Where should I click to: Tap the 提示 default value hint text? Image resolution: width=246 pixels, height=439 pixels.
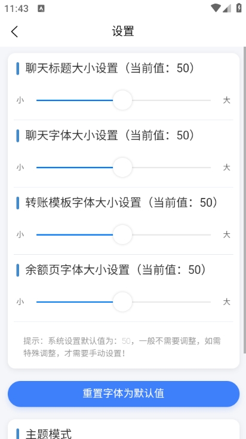point(122,347)
